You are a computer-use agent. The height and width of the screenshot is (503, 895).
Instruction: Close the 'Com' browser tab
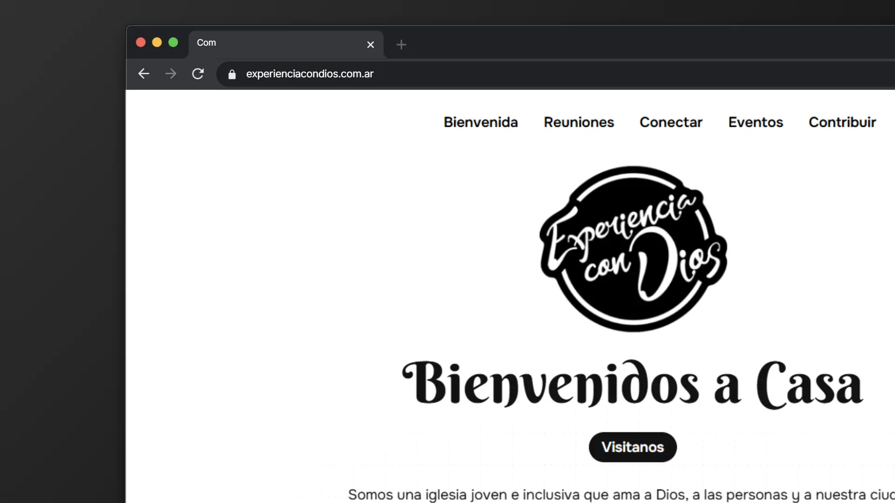click(x=370, y=45)
